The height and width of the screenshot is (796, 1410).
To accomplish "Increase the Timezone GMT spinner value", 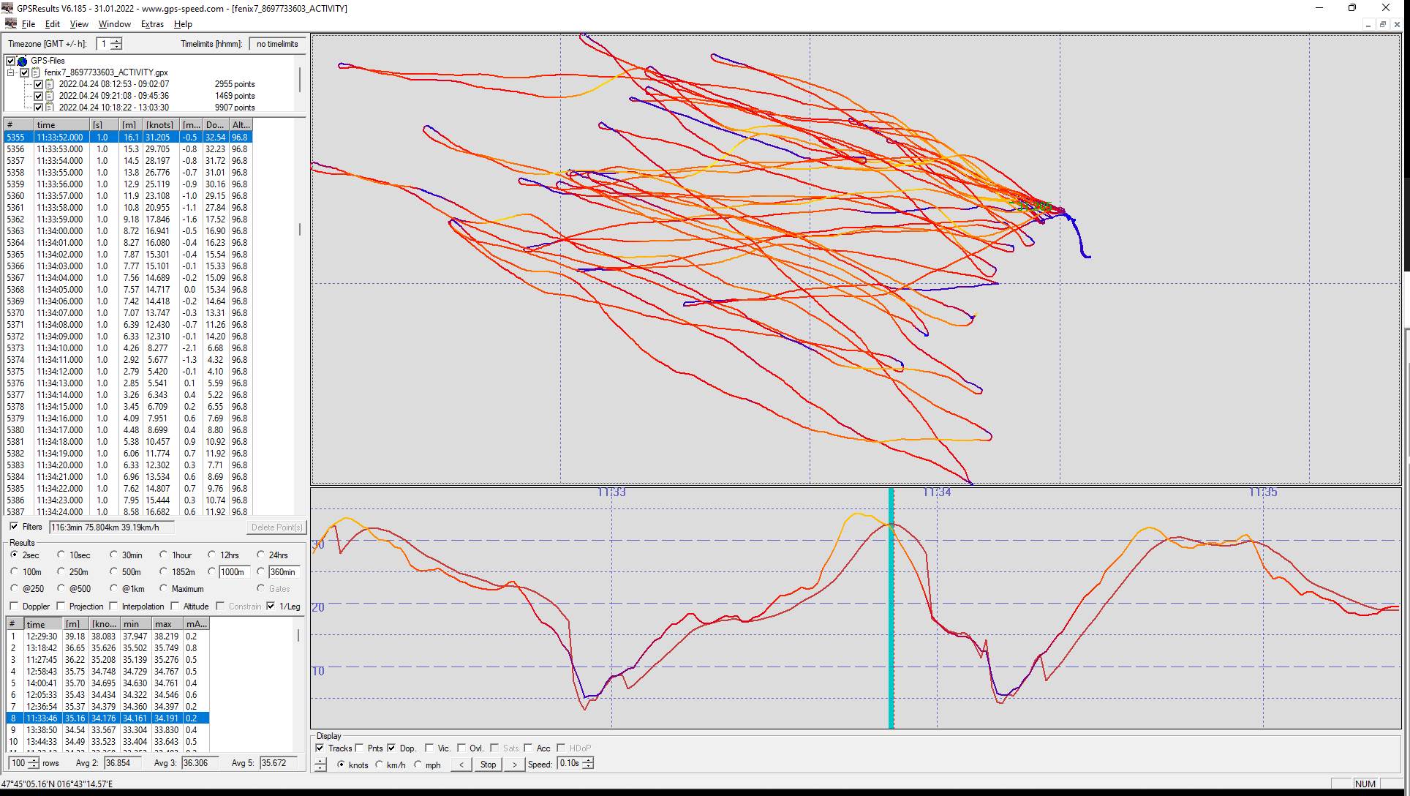I will [116, 41].
